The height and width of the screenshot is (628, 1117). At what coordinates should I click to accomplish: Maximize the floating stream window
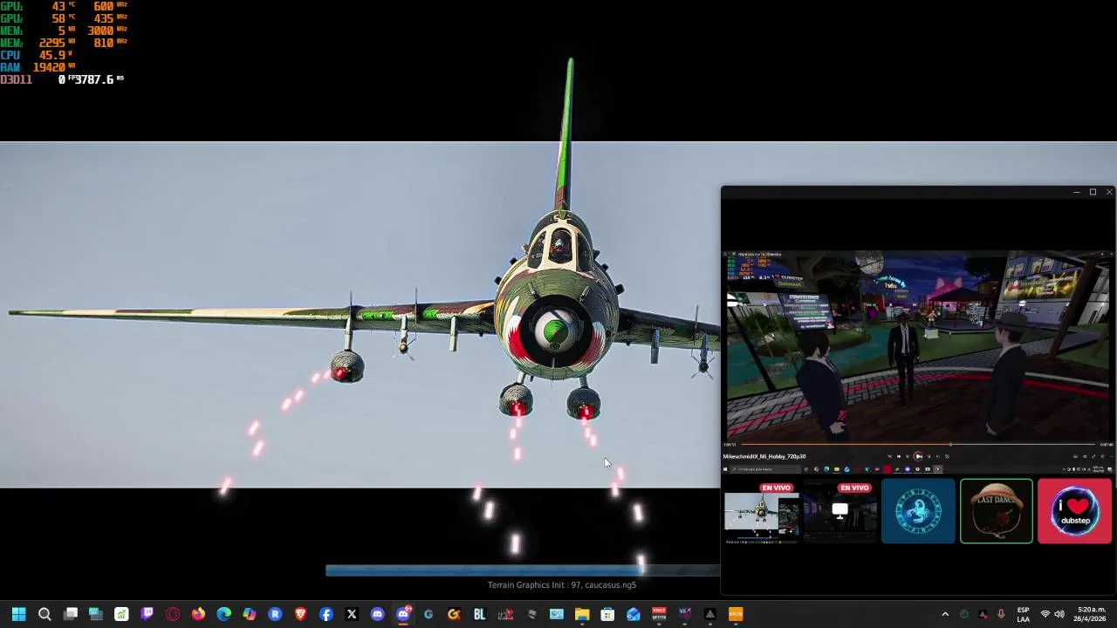coord(1093,192)
